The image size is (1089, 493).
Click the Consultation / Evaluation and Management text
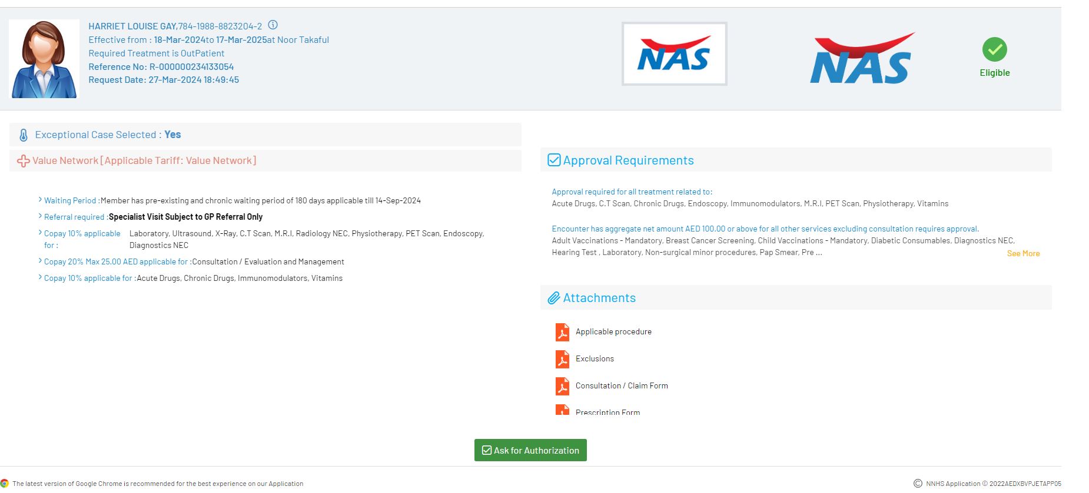coord(268,261)
